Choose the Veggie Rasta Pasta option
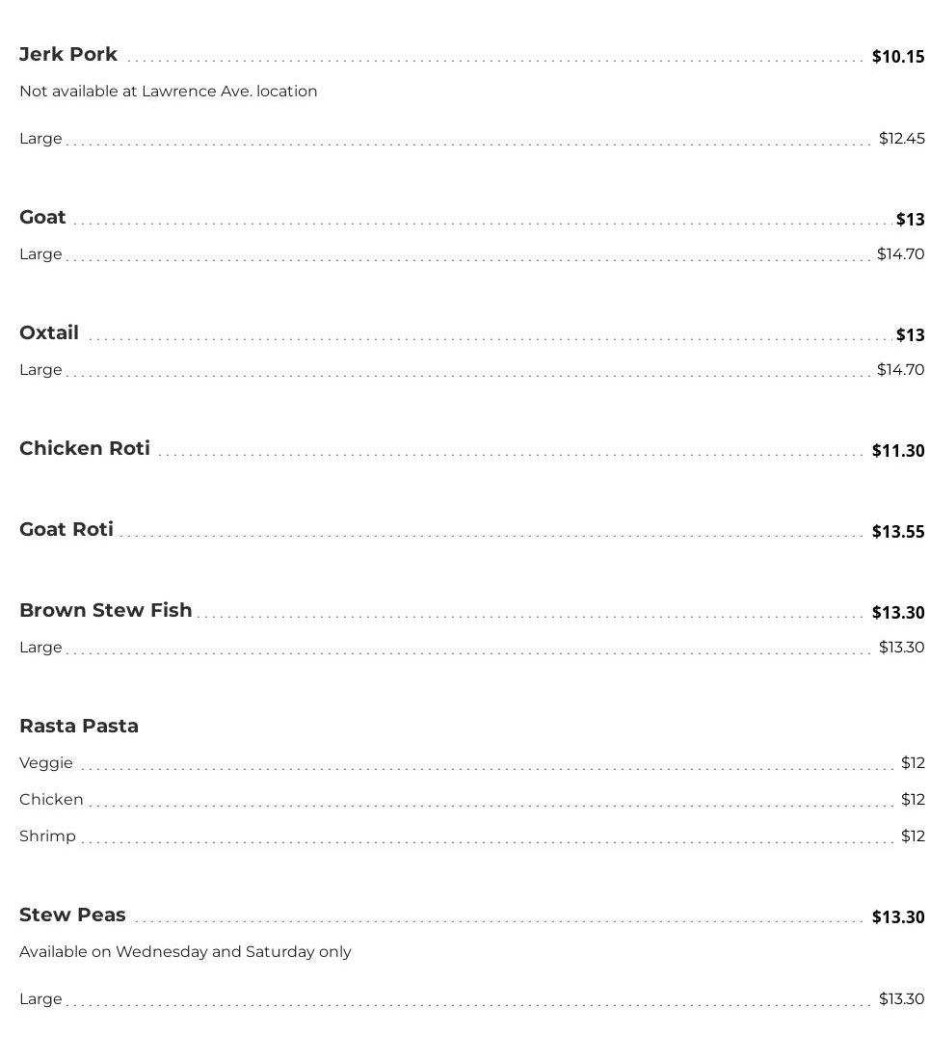The width and height of the screenshot is (930, 1061). click(x=46, y=763)
